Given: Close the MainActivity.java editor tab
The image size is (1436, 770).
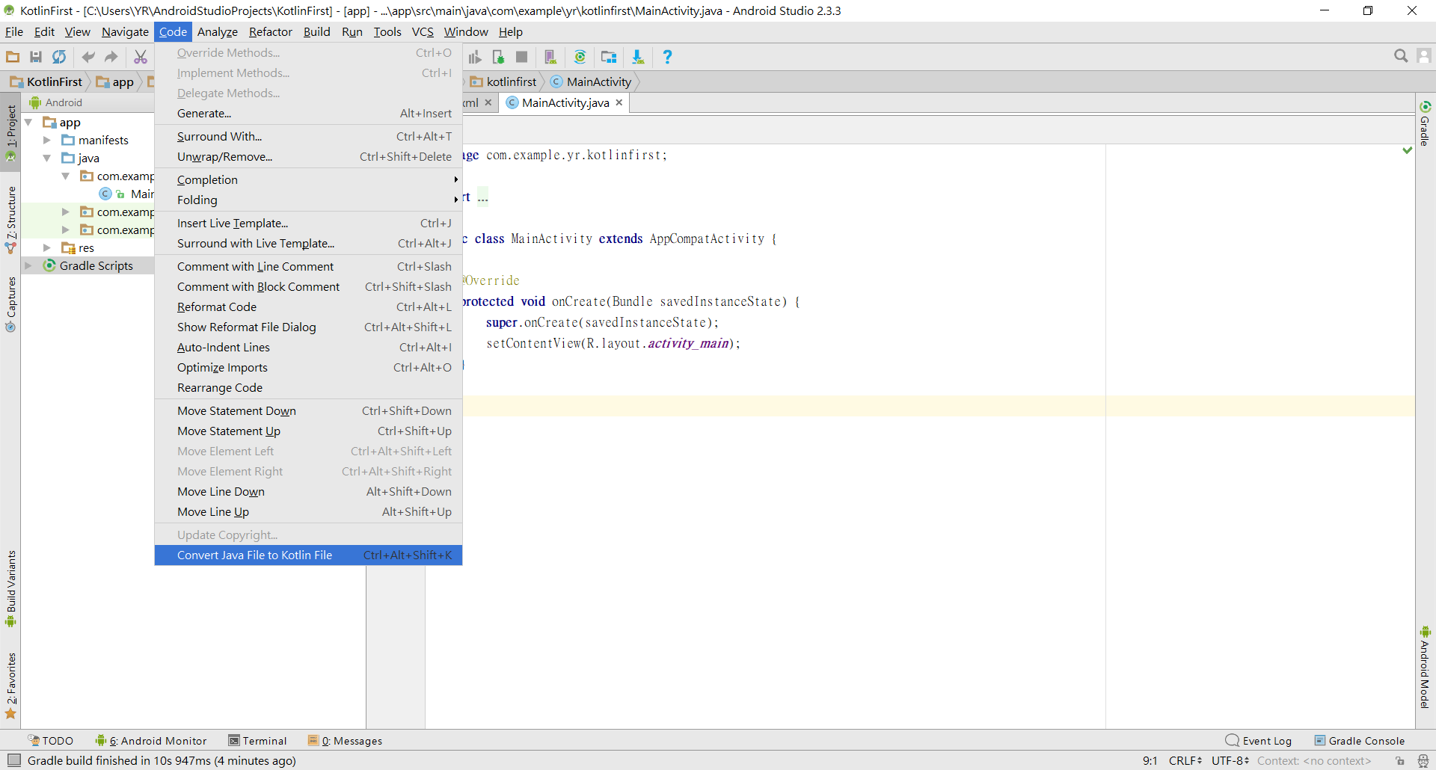Looking at the screenshot, I should click(619, 102).
